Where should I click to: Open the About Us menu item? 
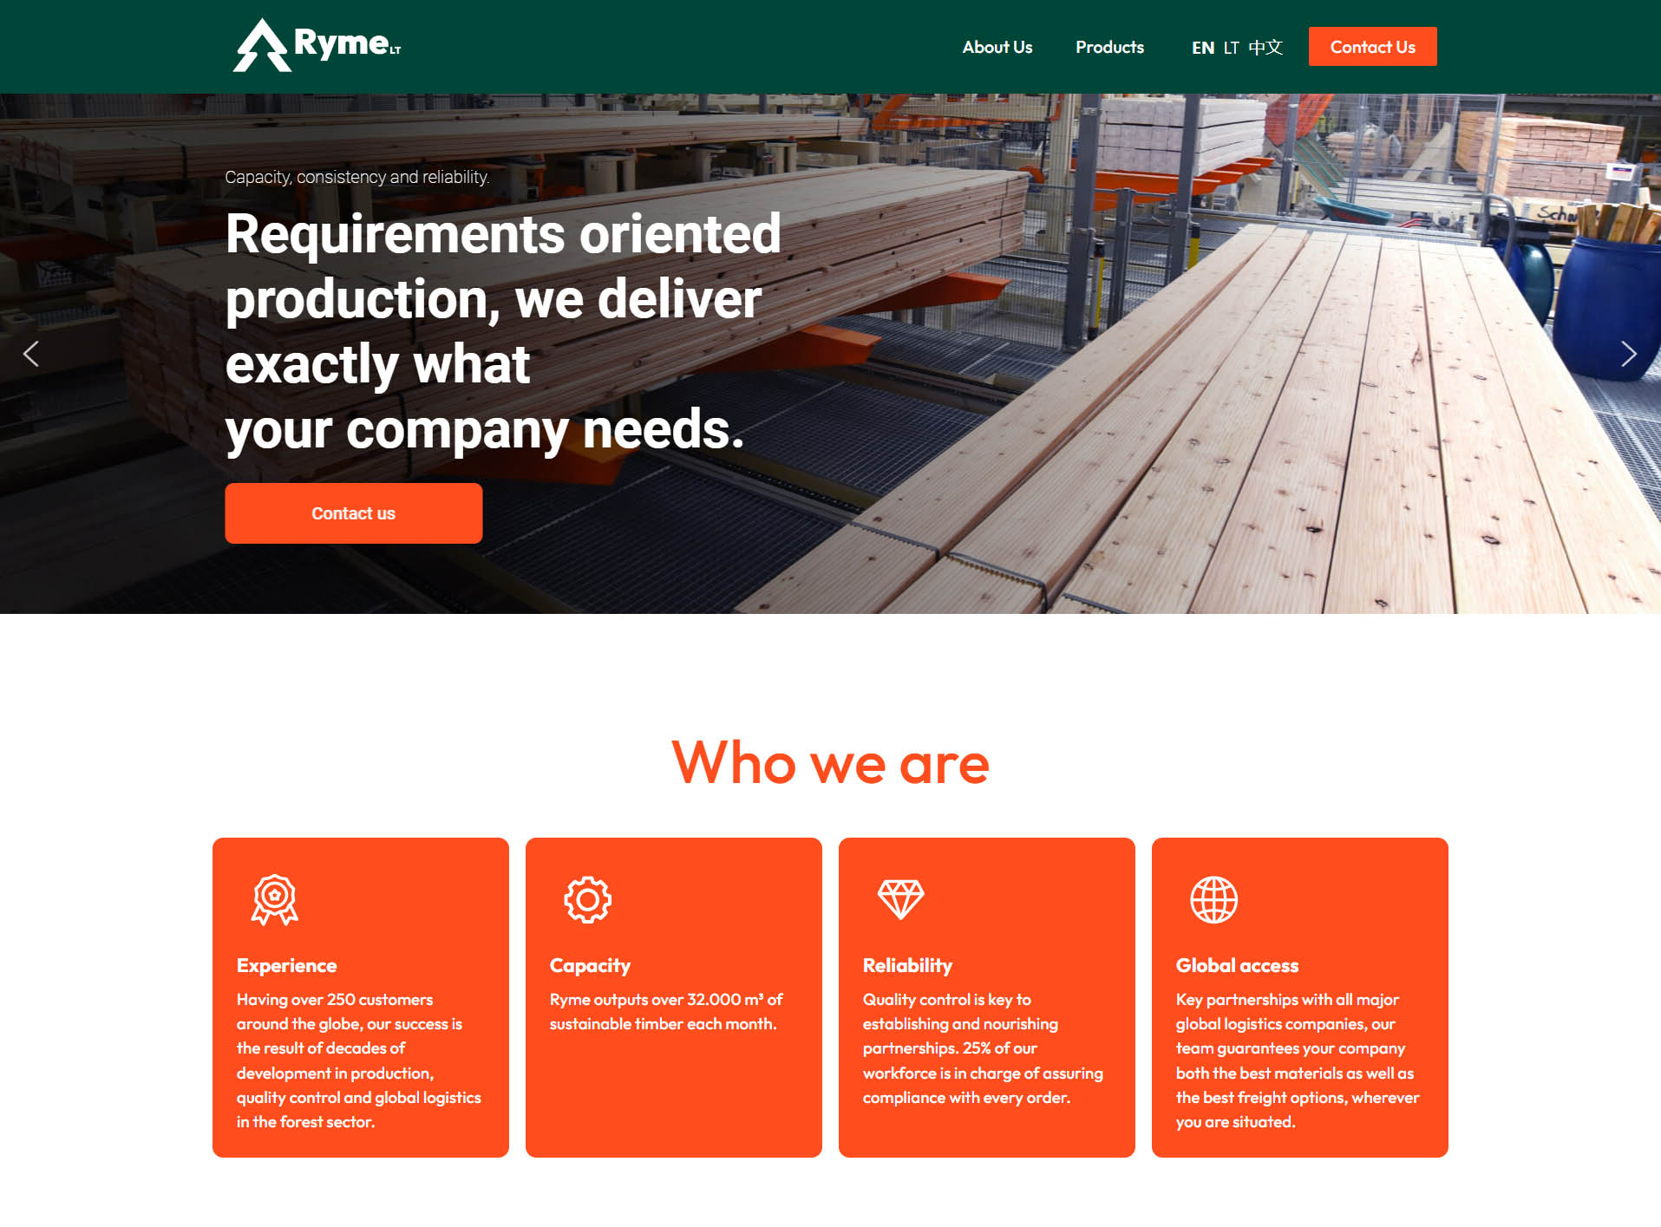point(997,47)
